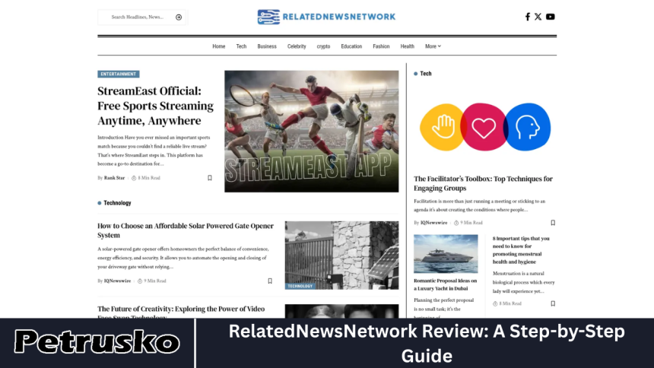Open the StreamEast App featured image
This screenshot has width=654, height=368.
tap(312, 132)
